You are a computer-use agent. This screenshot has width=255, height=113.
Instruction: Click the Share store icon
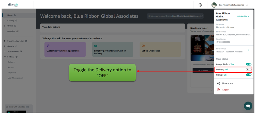tap(218, 83)
